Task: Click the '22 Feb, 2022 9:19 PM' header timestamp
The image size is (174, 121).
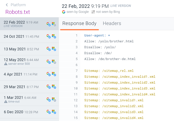Action: tap(85, 6)
